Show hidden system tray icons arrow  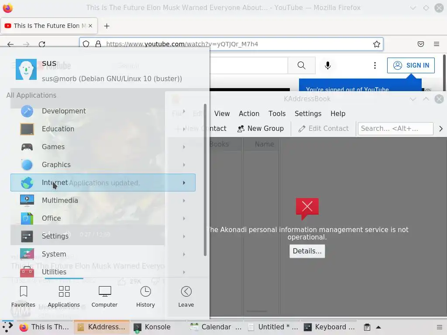point(378,327)
